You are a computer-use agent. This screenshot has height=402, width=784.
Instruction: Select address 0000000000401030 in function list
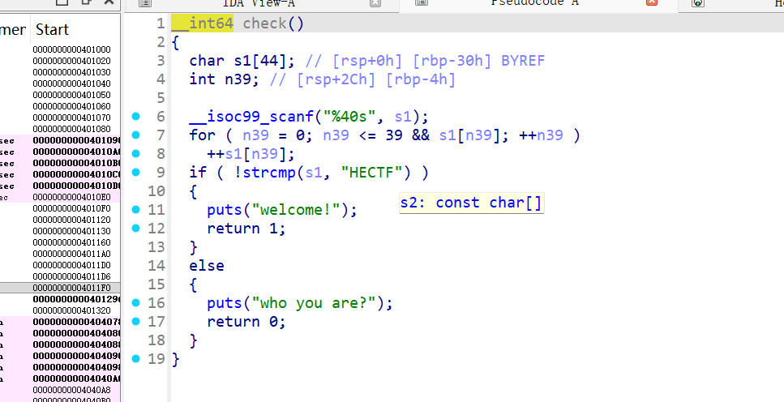pyautogui.click(x=72, y=72)
